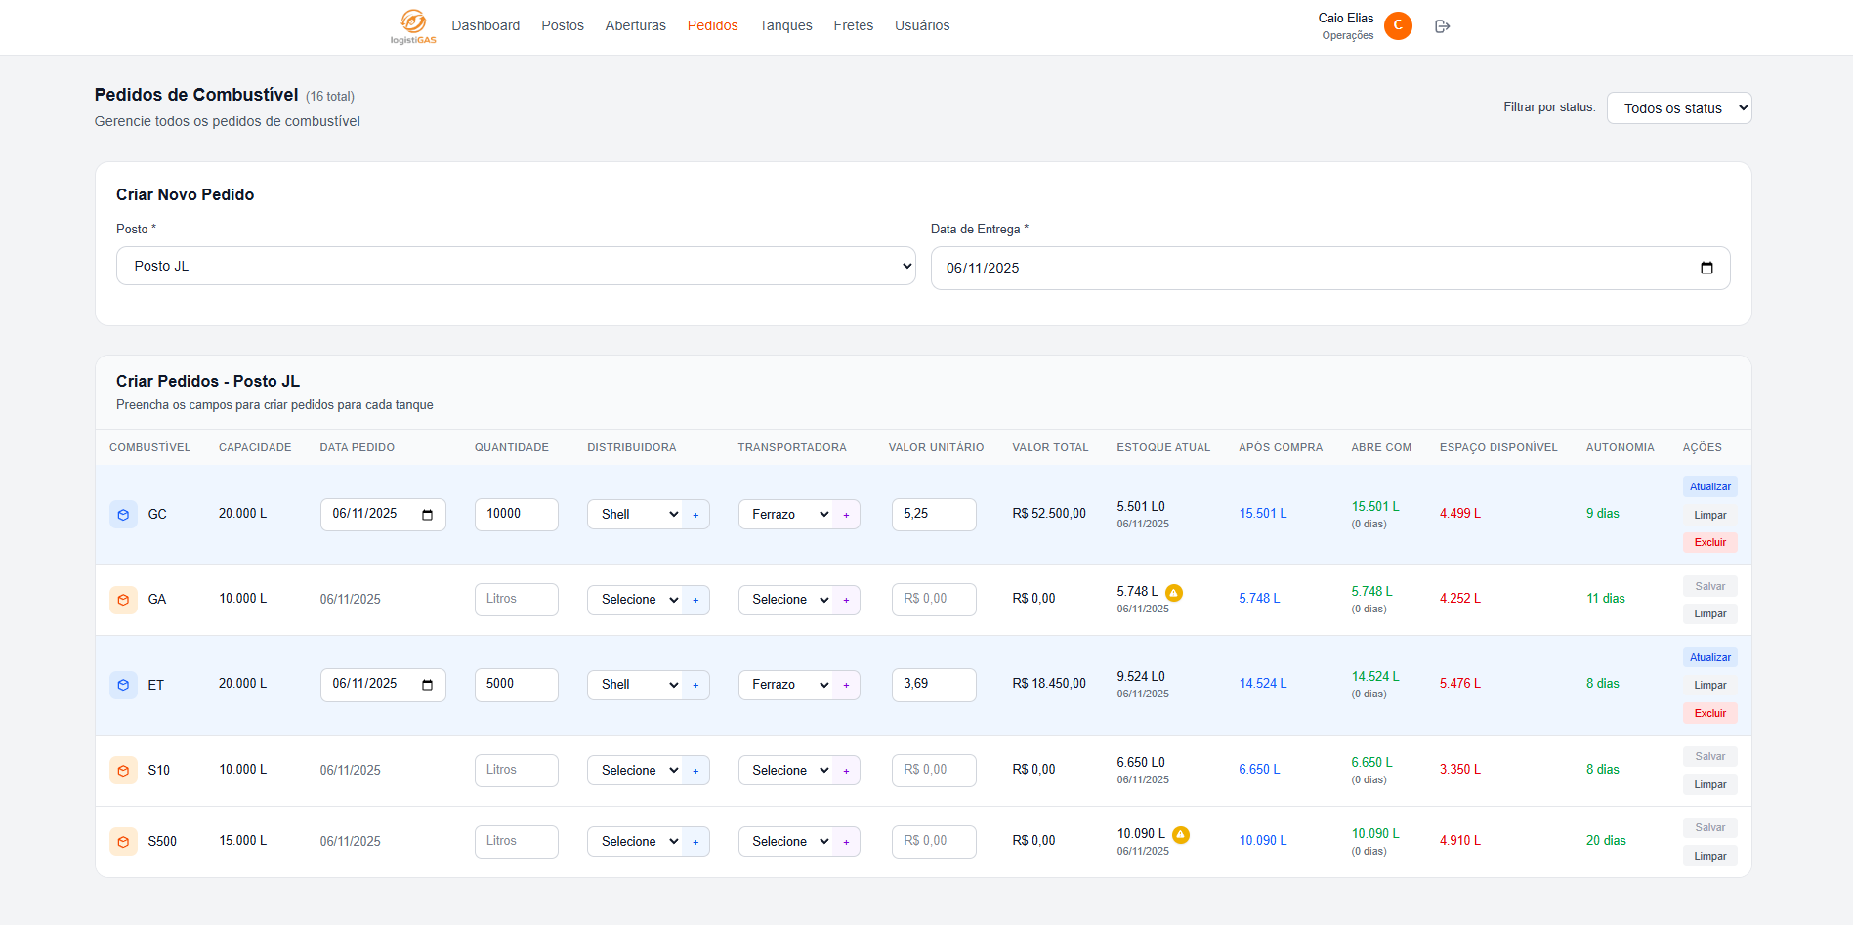Click the orange user avatar circle
The height and width of the screenshot is (925, 1853).
click(1398, 25)
